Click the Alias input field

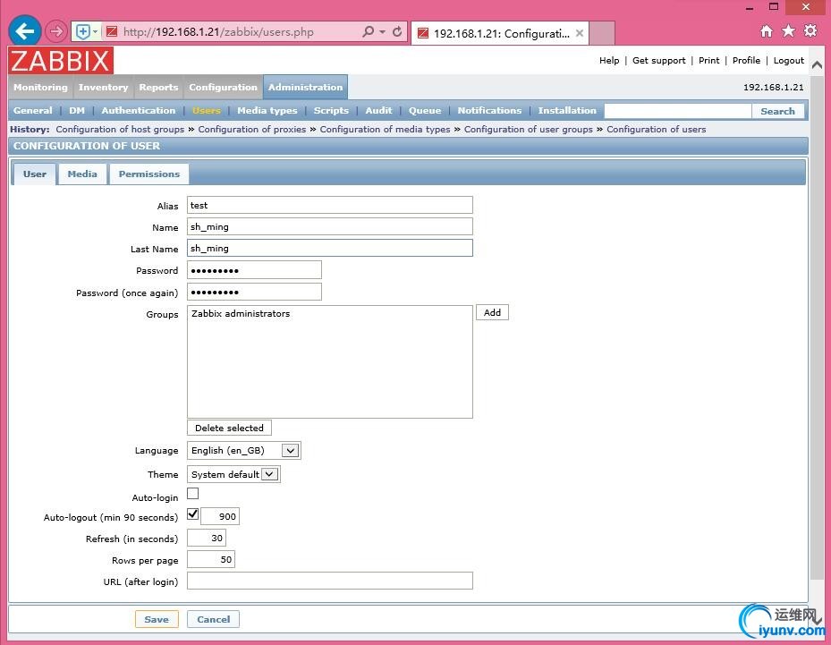point(330,205)
